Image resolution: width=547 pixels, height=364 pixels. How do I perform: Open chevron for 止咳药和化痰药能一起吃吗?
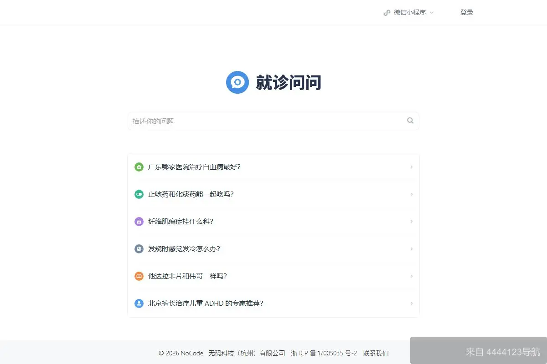[412, 194]
